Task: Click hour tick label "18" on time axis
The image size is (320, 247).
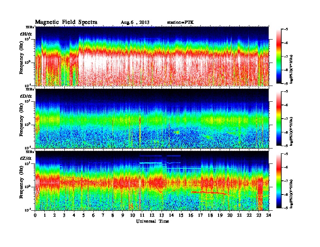Action: pos(210,215)
